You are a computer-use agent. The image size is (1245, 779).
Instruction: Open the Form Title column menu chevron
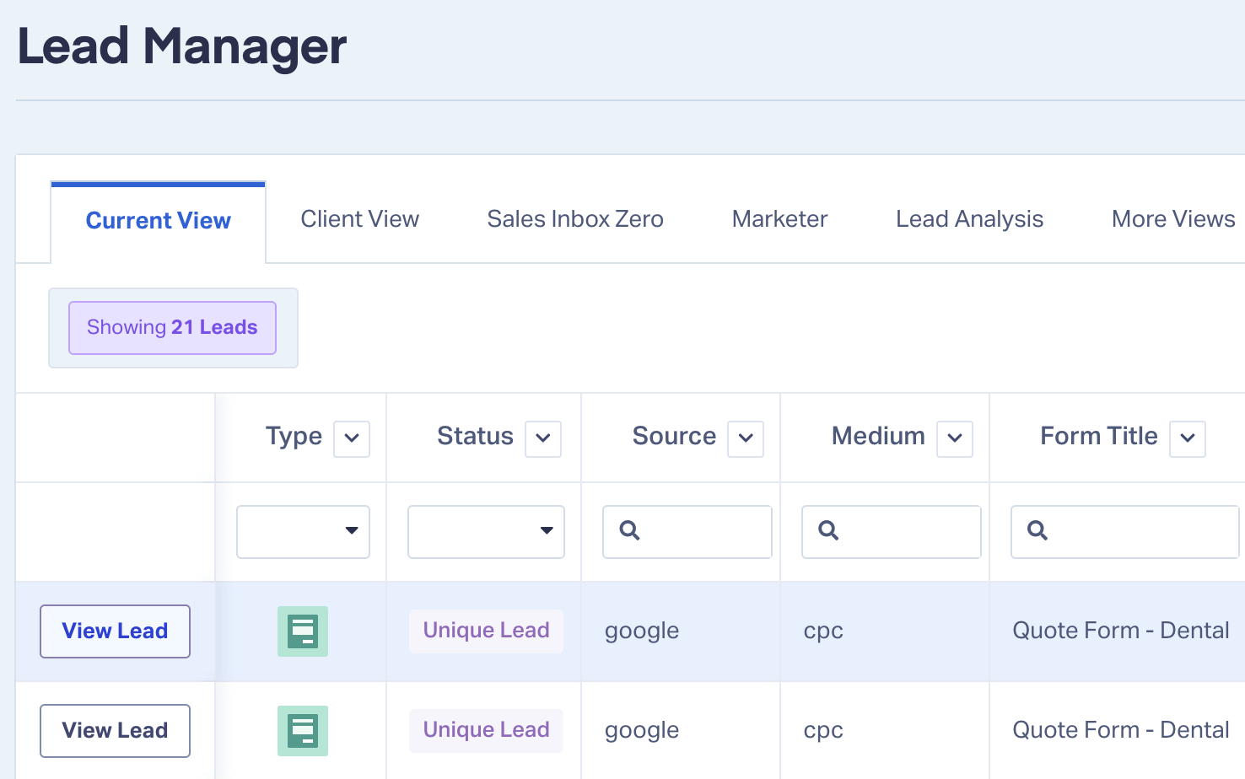point(1188,438)
